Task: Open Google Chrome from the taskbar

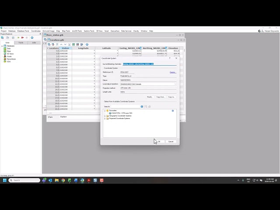Action: (63, 180)
